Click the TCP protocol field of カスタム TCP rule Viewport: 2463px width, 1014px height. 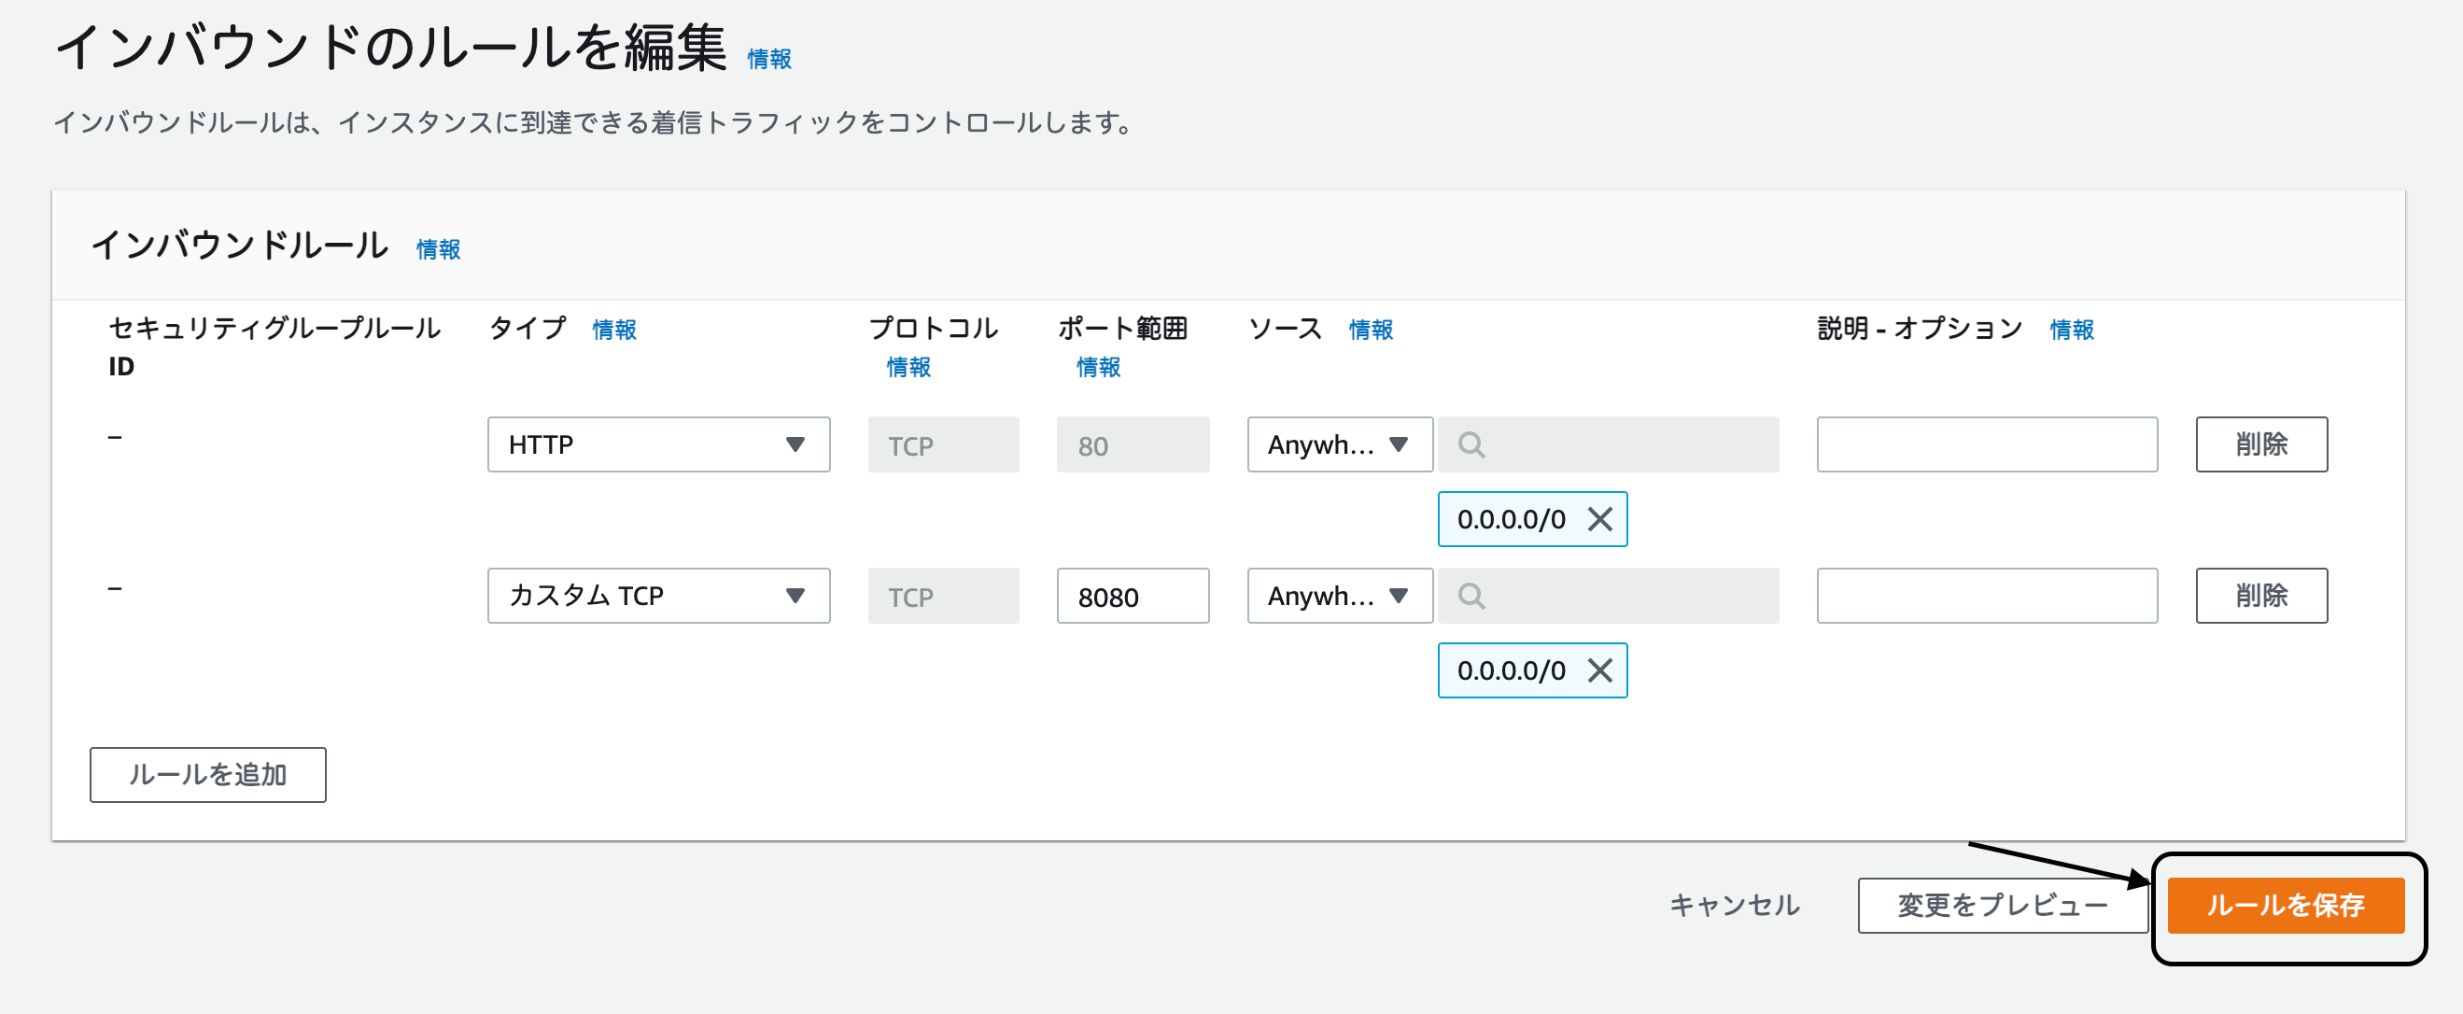pos(943,596)
